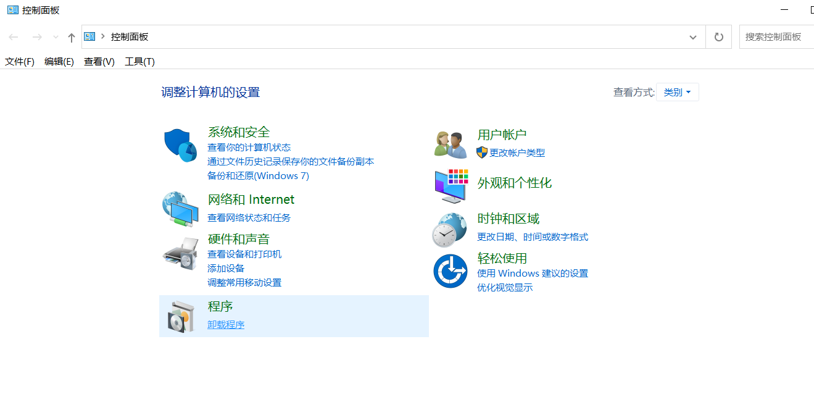Click the 外观和个性化 monitor icon

coord(451,185)
